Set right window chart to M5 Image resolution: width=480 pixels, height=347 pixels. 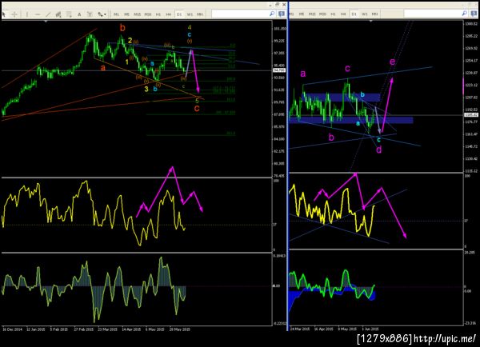pyautogui.click(x=302, y=14)
